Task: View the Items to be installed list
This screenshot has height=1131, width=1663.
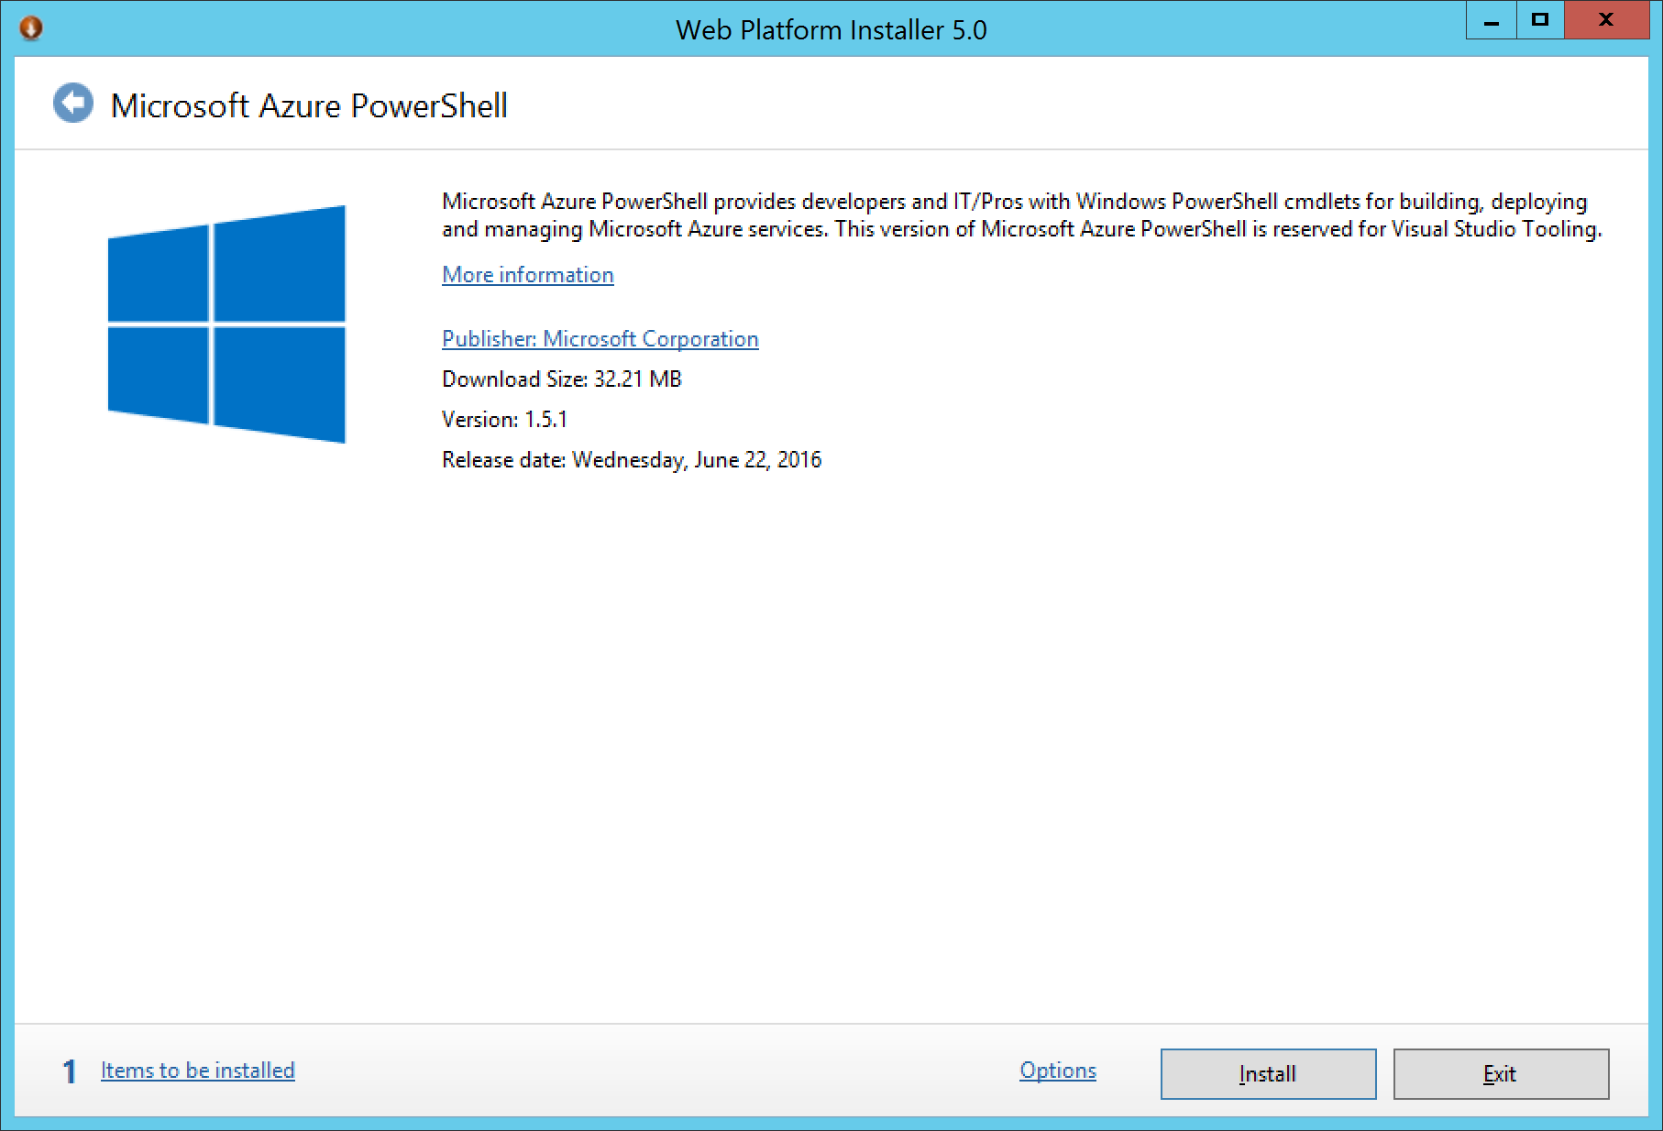Action: point(197,1071)
